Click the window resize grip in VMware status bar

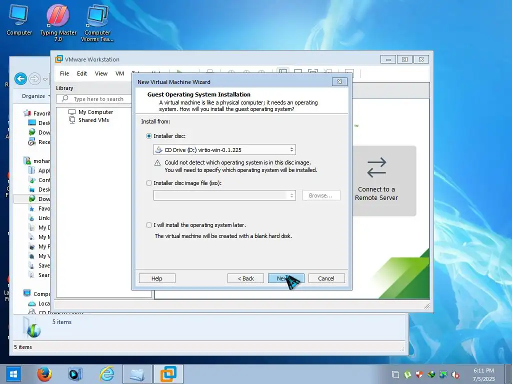coord(426,305)
